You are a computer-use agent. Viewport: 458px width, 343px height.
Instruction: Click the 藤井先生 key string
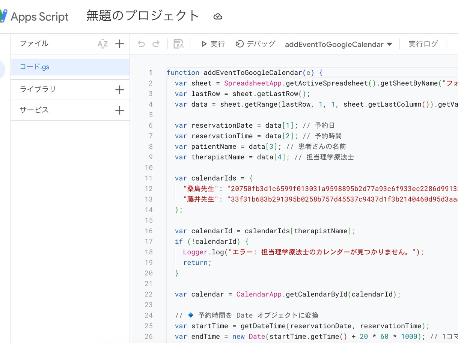click(x=201, y=199)
